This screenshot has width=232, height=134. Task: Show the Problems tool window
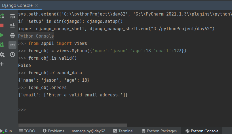point(53,131)
